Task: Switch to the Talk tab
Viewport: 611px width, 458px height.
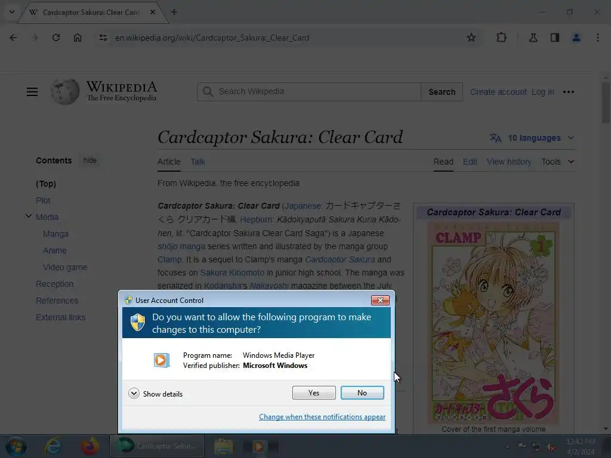Action: [198, 162]
